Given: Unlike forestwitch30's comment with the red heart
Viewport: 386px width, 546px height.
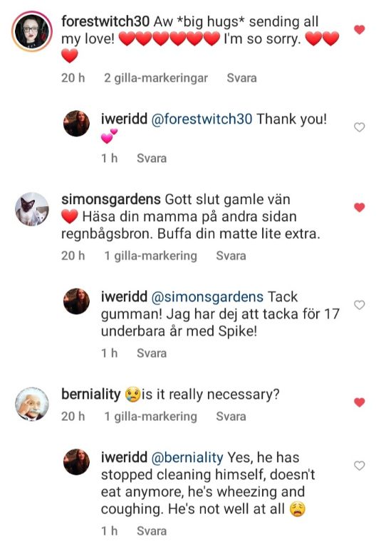Looking at the screenshot, I should (359, 30).
